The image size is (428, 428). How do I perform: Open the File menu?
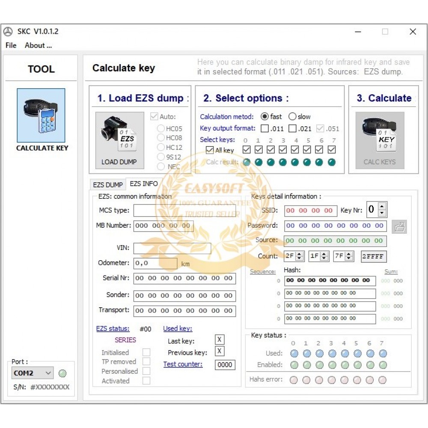point(11,45)
